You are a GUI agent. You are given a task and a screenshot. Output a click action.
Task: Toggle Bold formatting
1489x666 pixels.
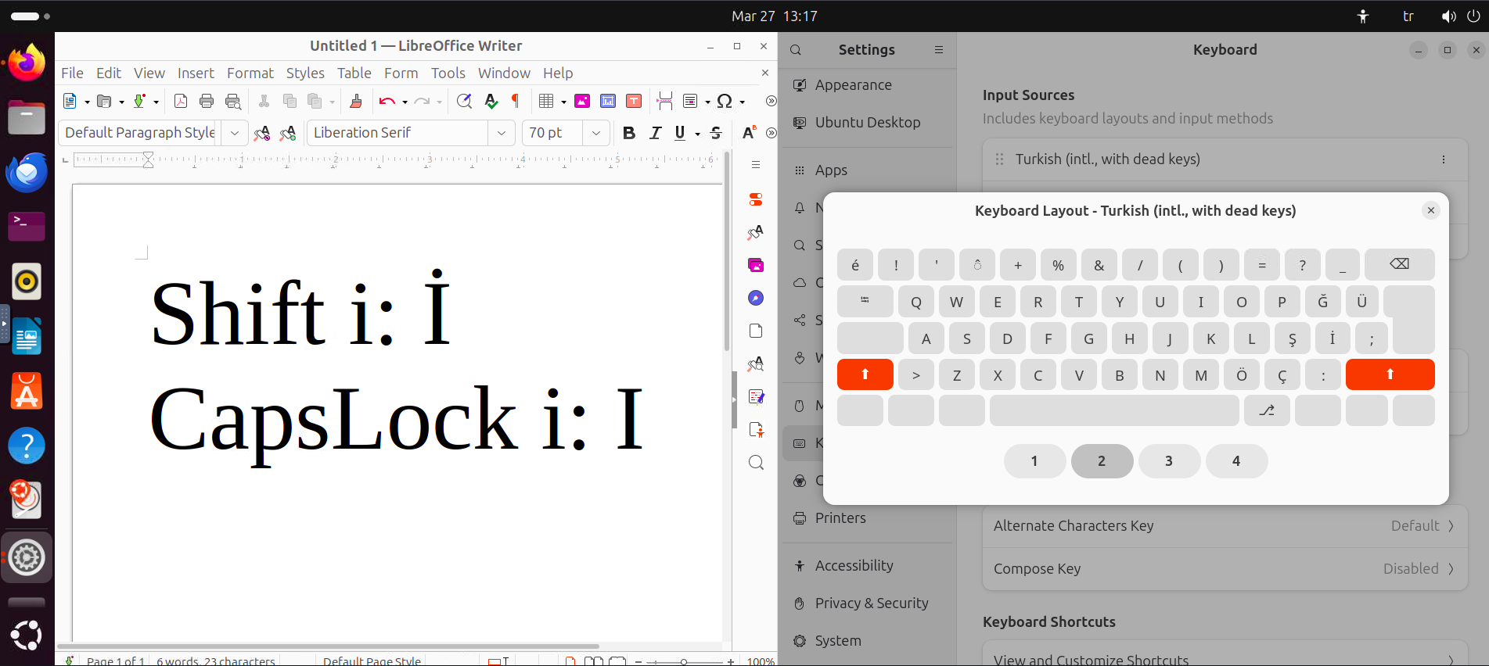point(628,133)
